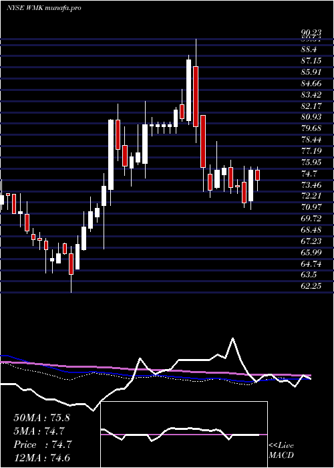Click the 77.19 price axis label
This screenshot has height=468, width=334.
point(311,151)
